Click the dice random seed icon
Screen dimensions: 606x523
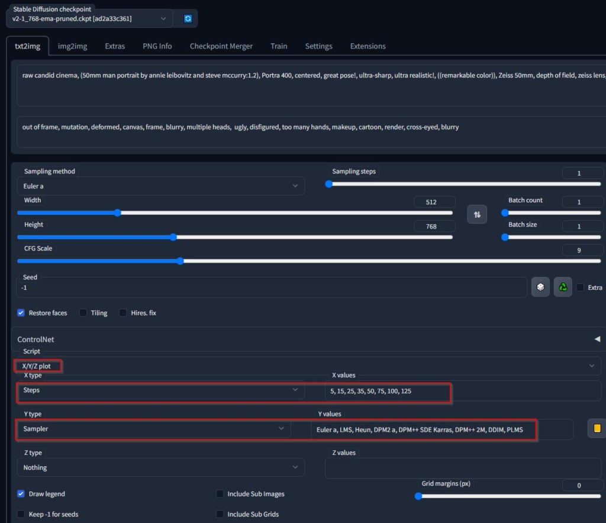[540, 287]
